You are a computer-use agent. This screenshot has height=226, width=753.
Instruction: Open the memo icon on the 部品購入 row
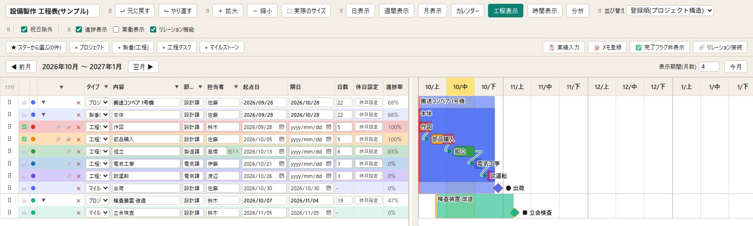pyautogui.click(x=69, y=139)
